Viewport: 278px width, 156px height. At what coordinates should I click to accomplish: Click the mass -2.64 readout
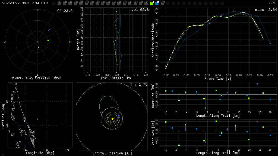point(266,10)
